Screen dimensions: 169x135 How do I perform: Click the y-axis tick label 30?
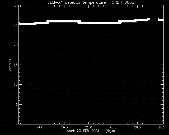pos(16,6)
